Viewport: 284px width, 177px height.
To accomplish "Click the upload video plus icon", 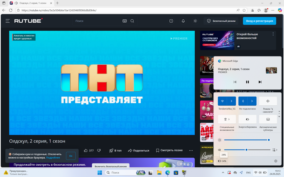I will [x=171, y=21].
